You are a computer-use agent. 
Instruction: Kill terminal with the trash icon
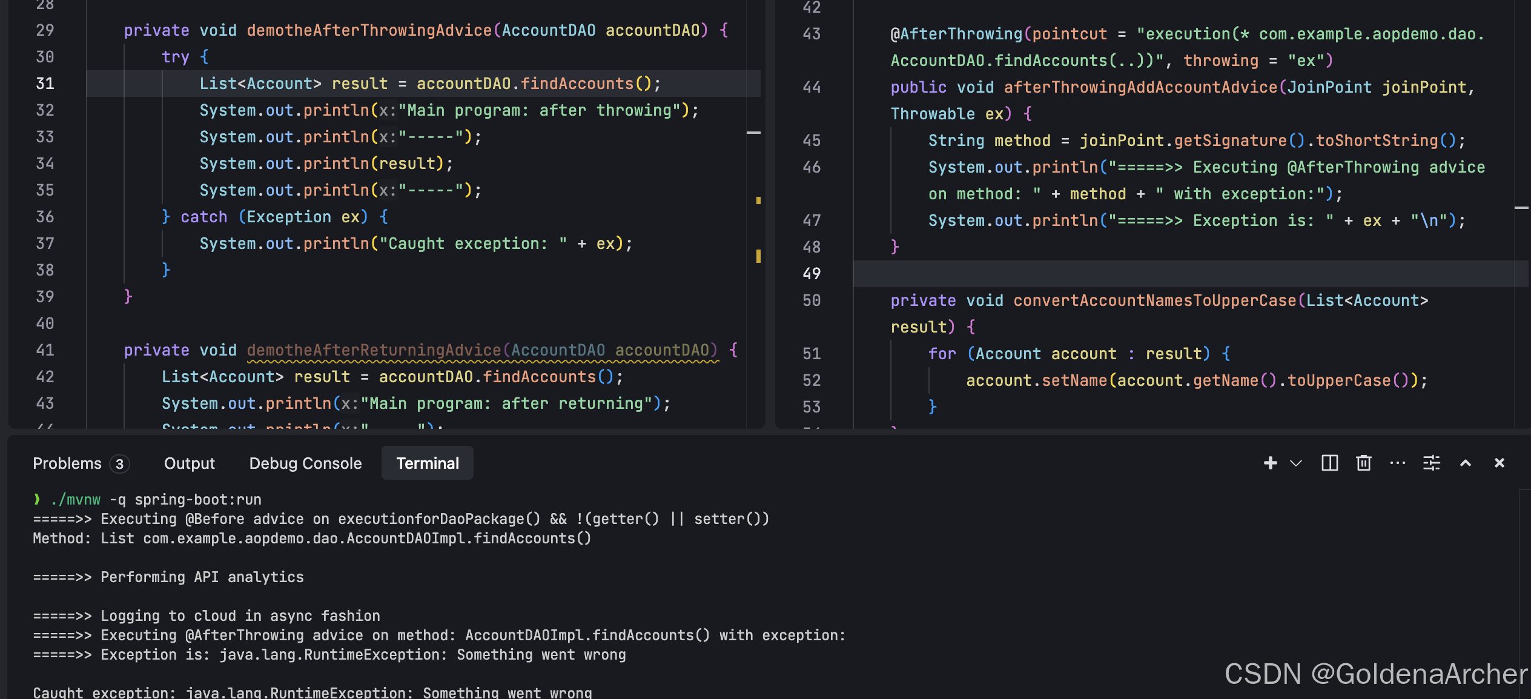[1363, 463]
